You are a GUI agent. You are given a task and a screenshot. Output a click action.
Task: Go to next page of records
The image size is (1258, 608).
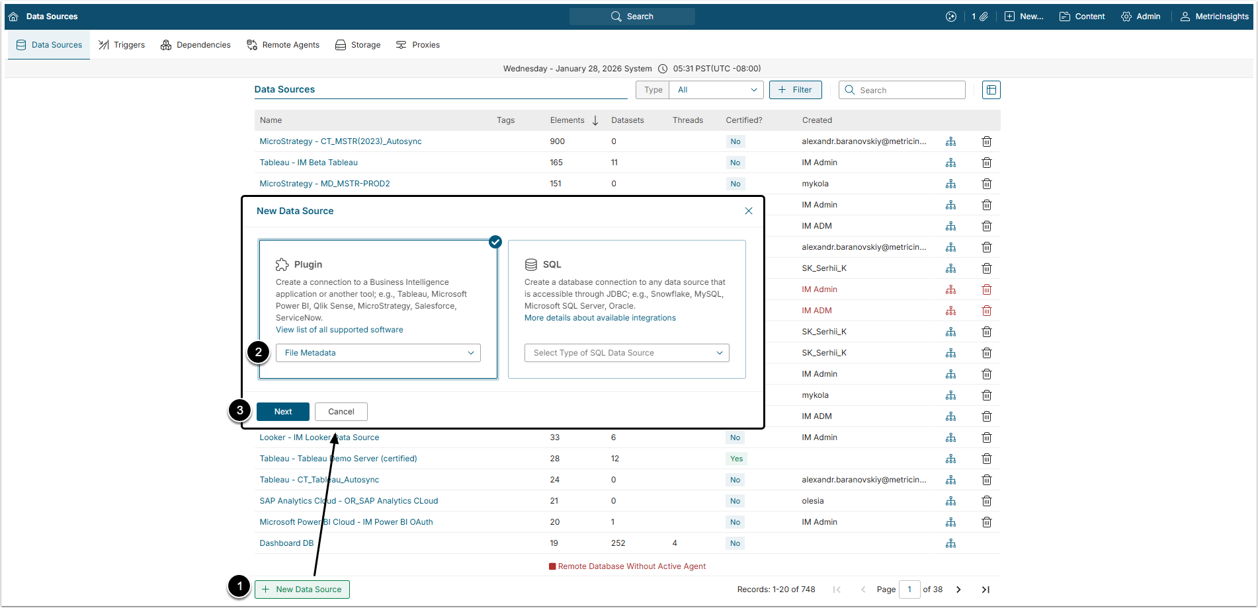coord(958,589)
